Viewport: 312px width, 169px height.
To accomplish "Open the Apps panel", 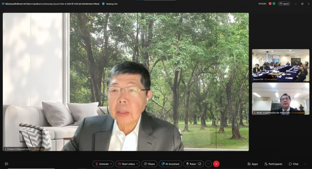I will pos(253,164).
